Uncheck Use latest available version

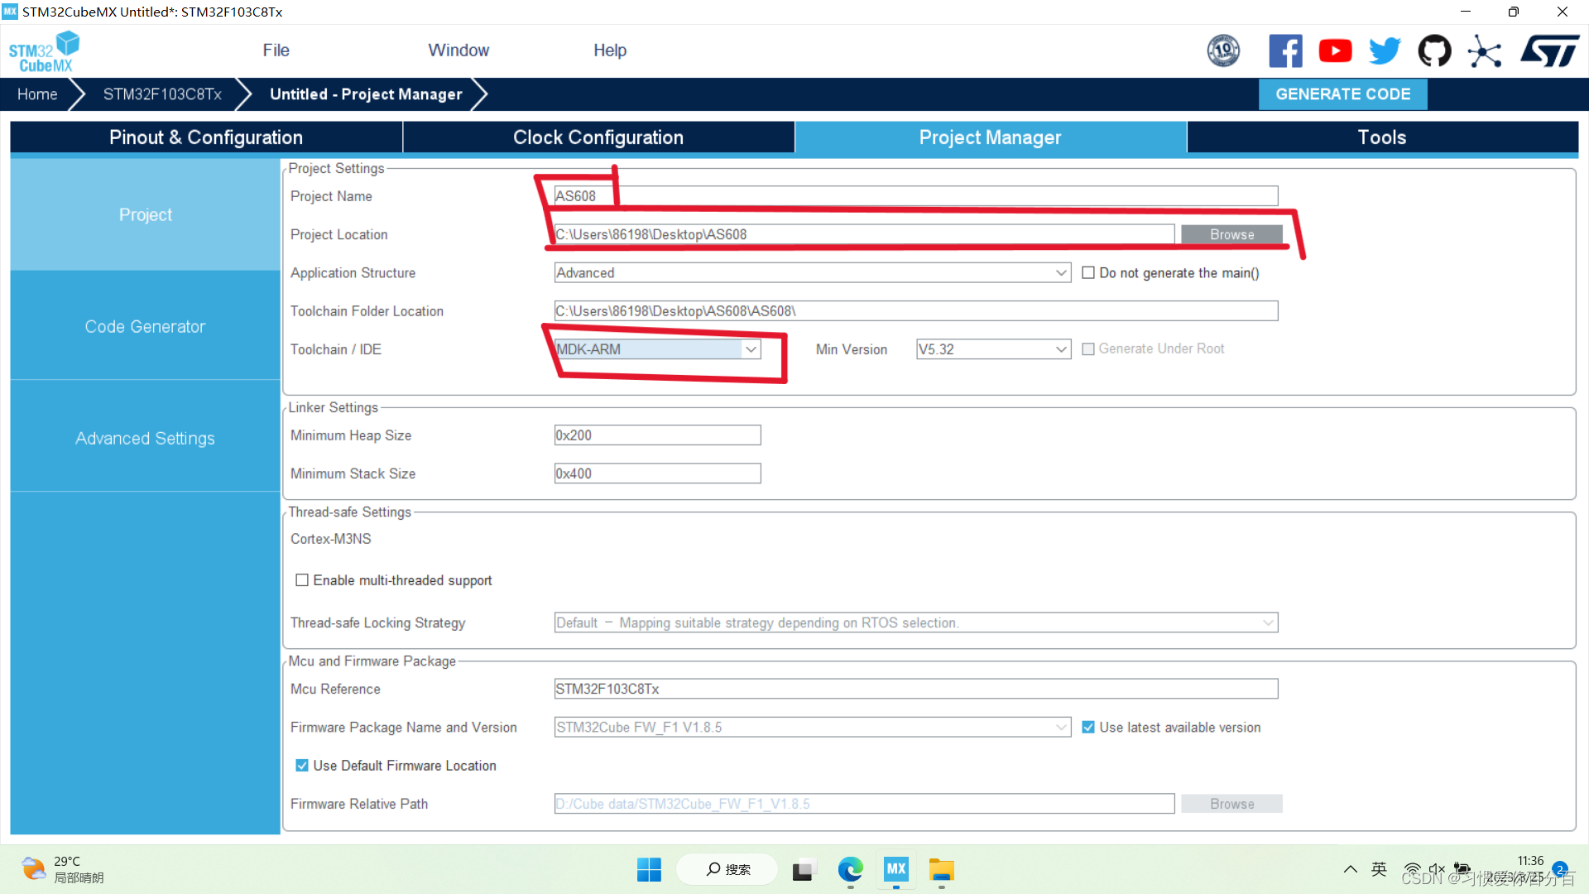click(1088, 728)
